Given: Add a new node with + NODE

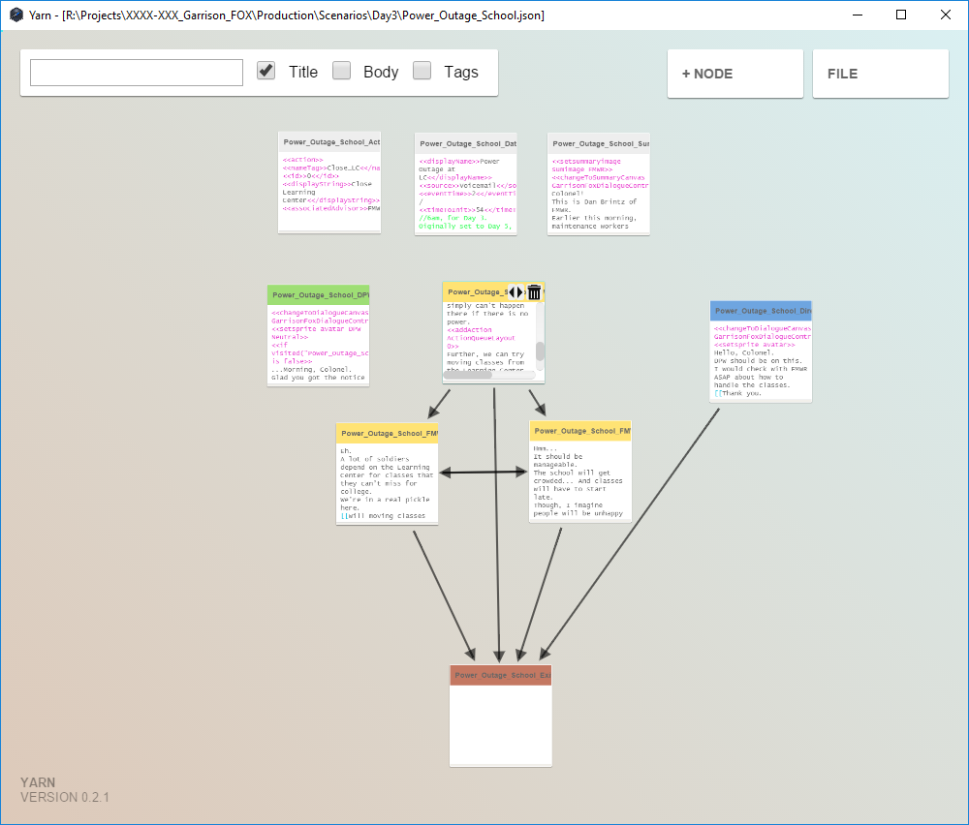Looking at the screenshot, I should pos(735,74).
